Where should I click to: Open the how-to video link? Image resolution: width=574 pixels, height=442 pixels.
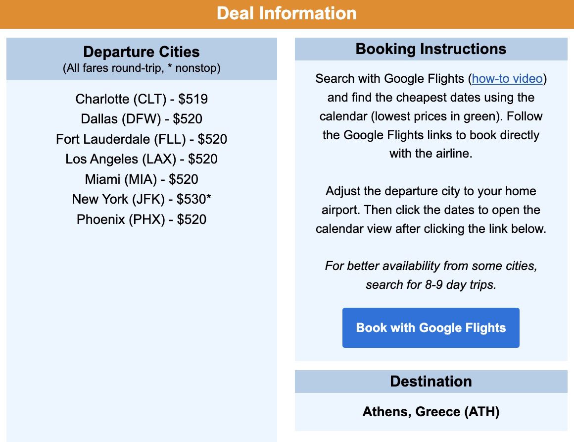(x=506, y=78)
